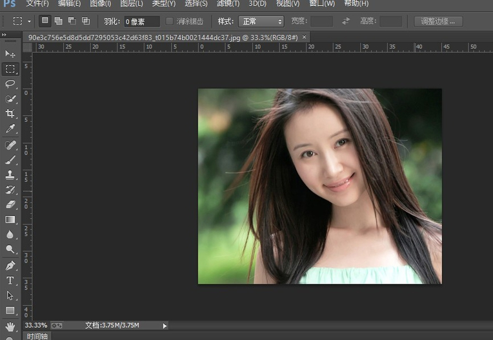Enable the anti-alias (消除锯齿) checkbox
493x340 pixels.
click(x=170, y=21)
